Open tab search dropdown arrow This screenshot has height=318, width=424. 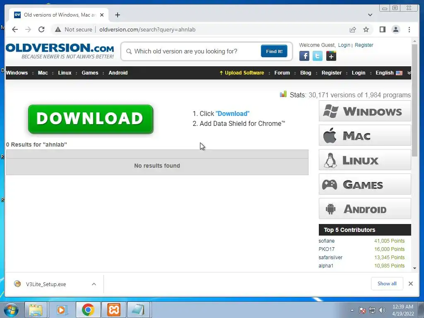370,15
